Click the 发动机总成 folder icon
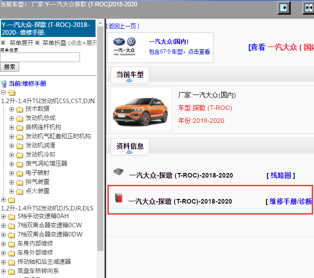 [20, 119]
